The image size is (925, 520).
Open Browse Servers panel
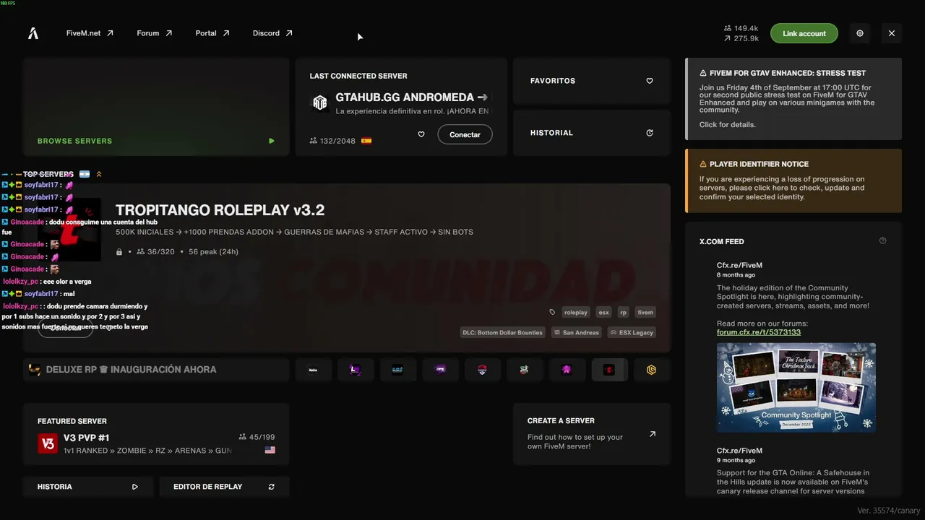click(156, 107)
